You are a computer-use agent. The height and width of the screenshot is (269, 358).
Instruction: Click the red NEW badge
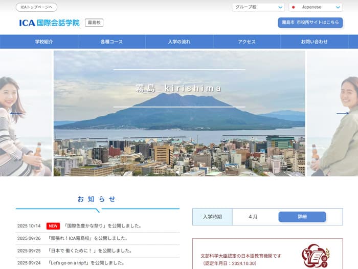[53, 226]
